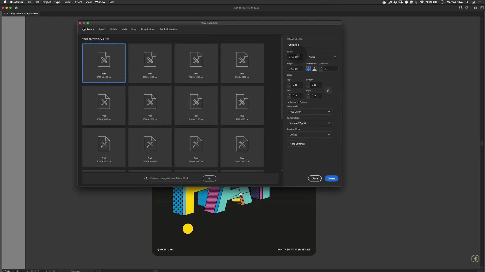
Task: Click the Recent tab clock icon
Action: pyautogui.click(x=84, y=30)
